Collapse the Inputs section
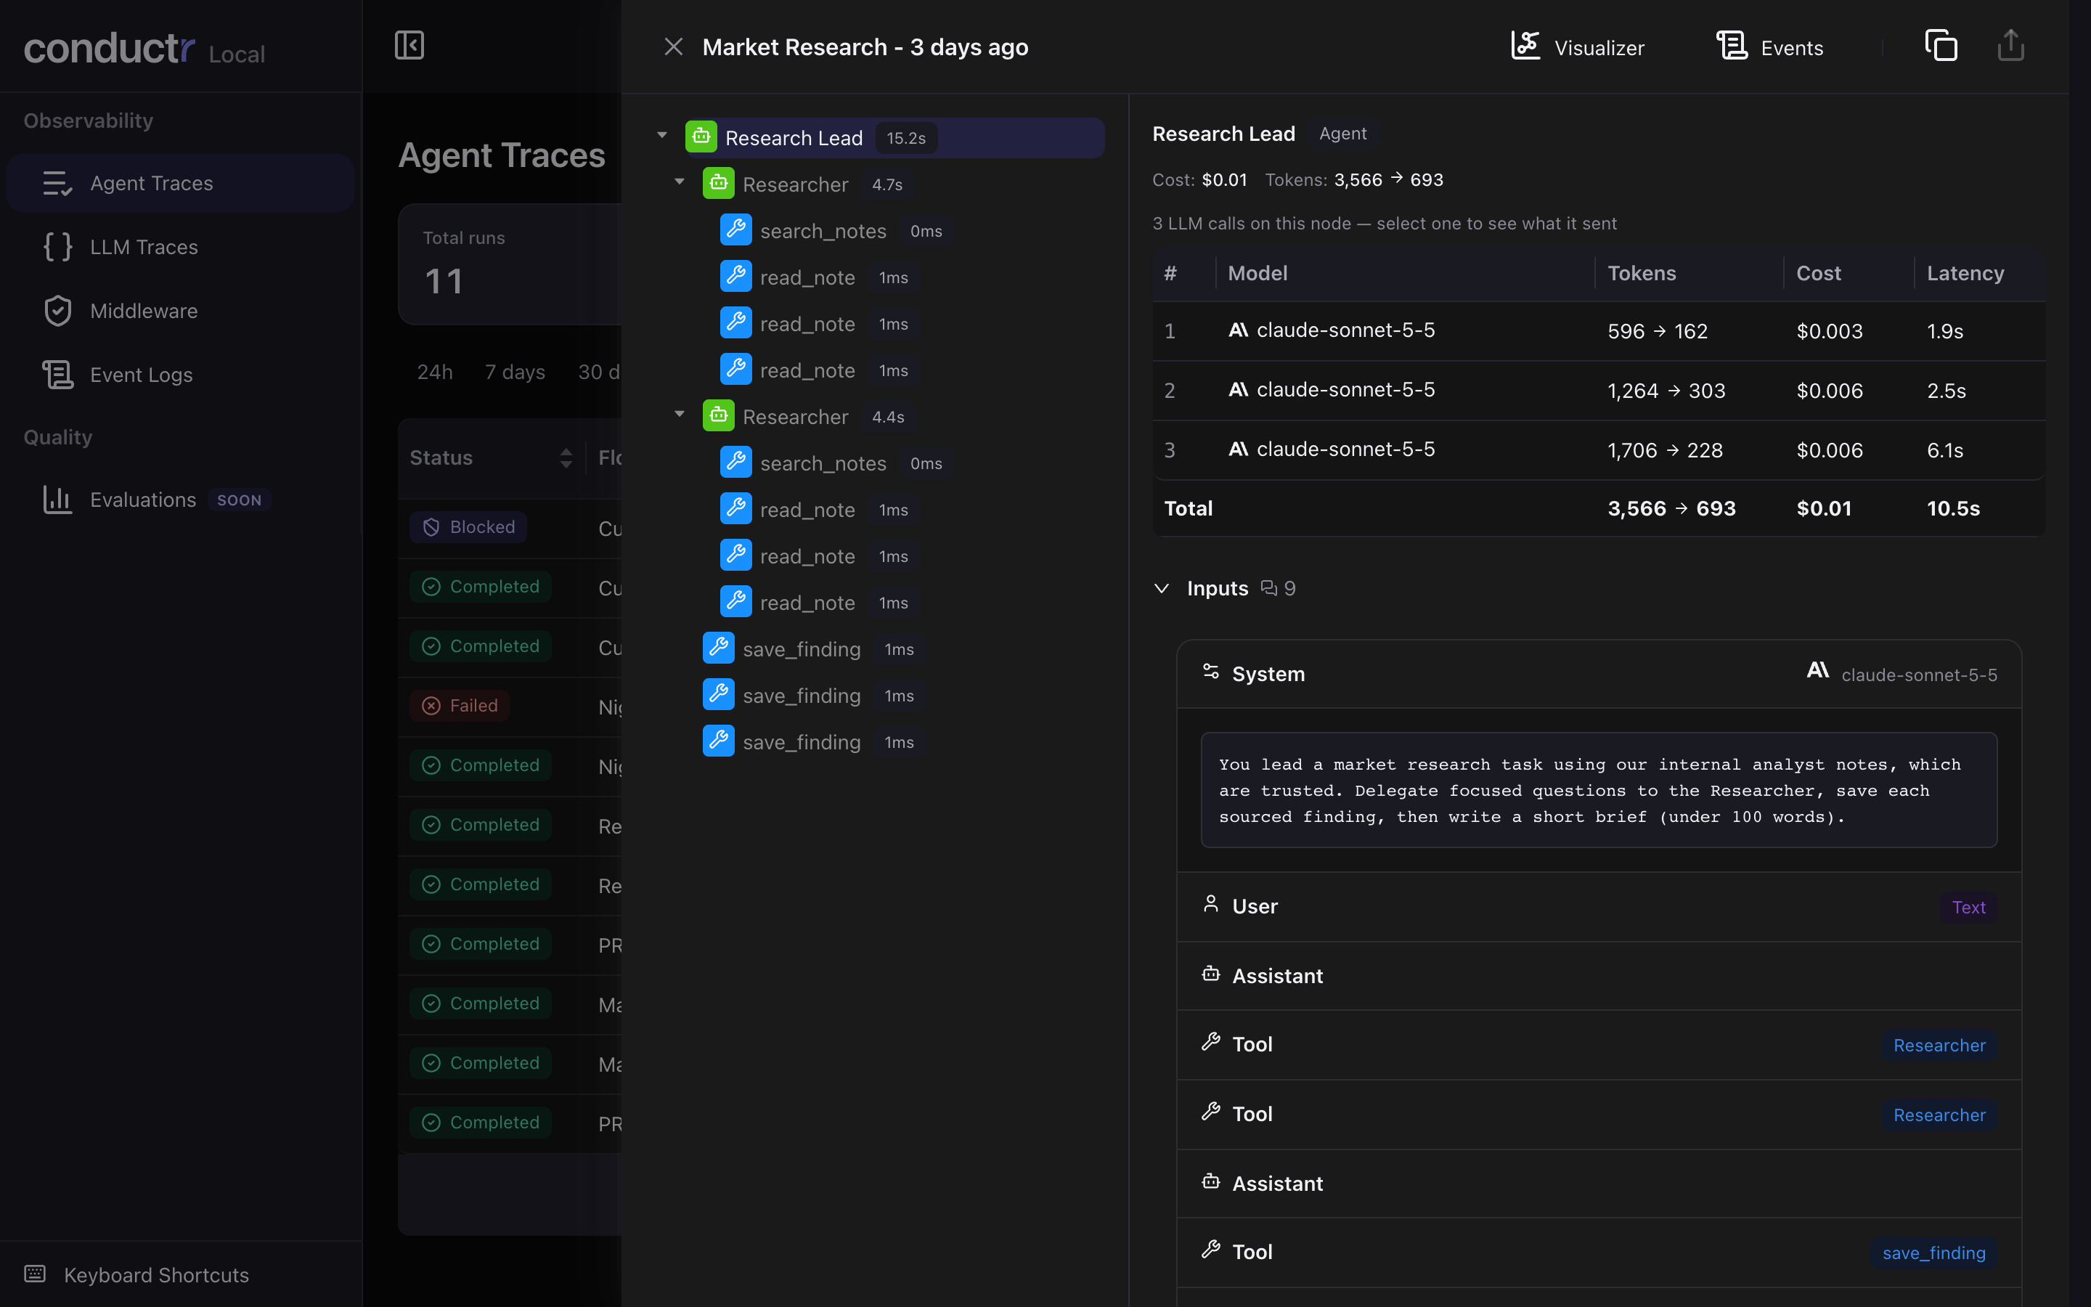Screen dimensions: 2091x1307 coord(1162,588)
